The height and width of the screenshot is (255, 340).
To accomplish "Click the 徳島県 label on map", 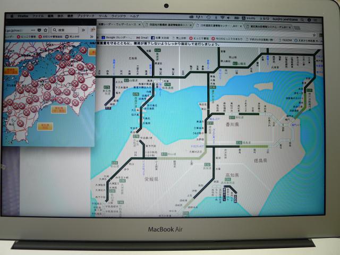I will [x=260, y=160].
